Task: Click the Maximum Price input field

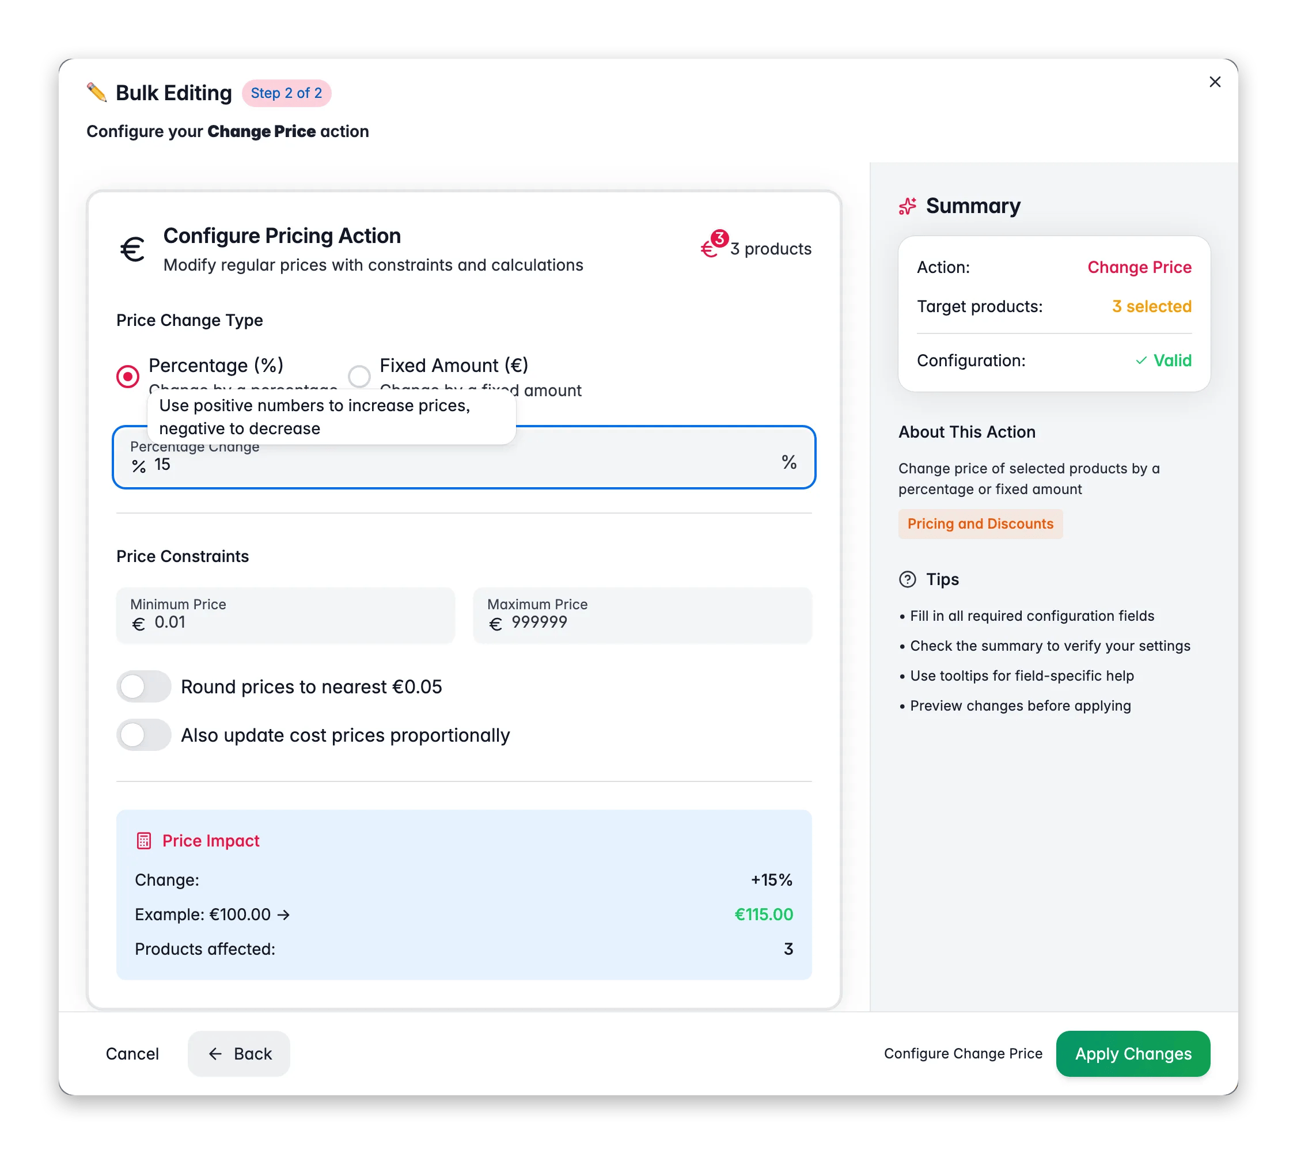Action: (x=643, y=616)
